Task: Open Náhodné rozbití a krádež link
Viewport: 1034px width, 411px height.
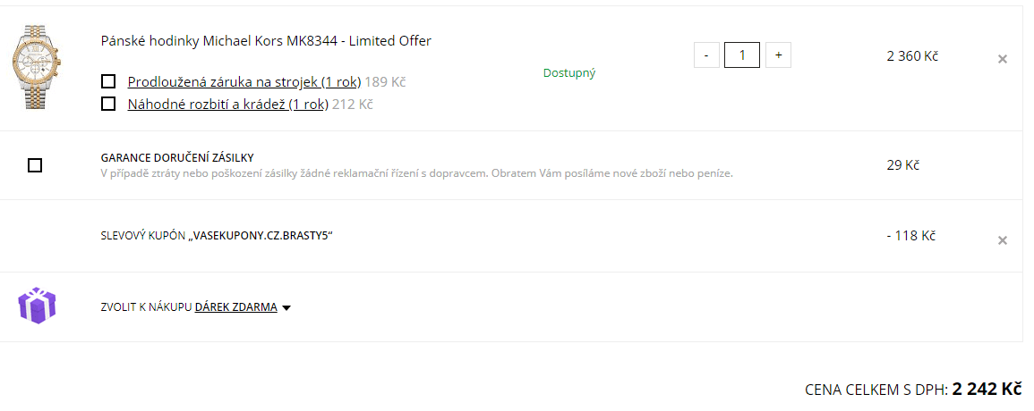Action: (227, 105)
